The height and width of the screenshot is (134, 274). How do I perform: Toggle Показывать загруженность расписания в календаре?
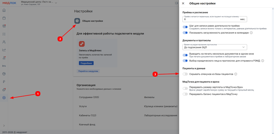[x=185, y=32]
